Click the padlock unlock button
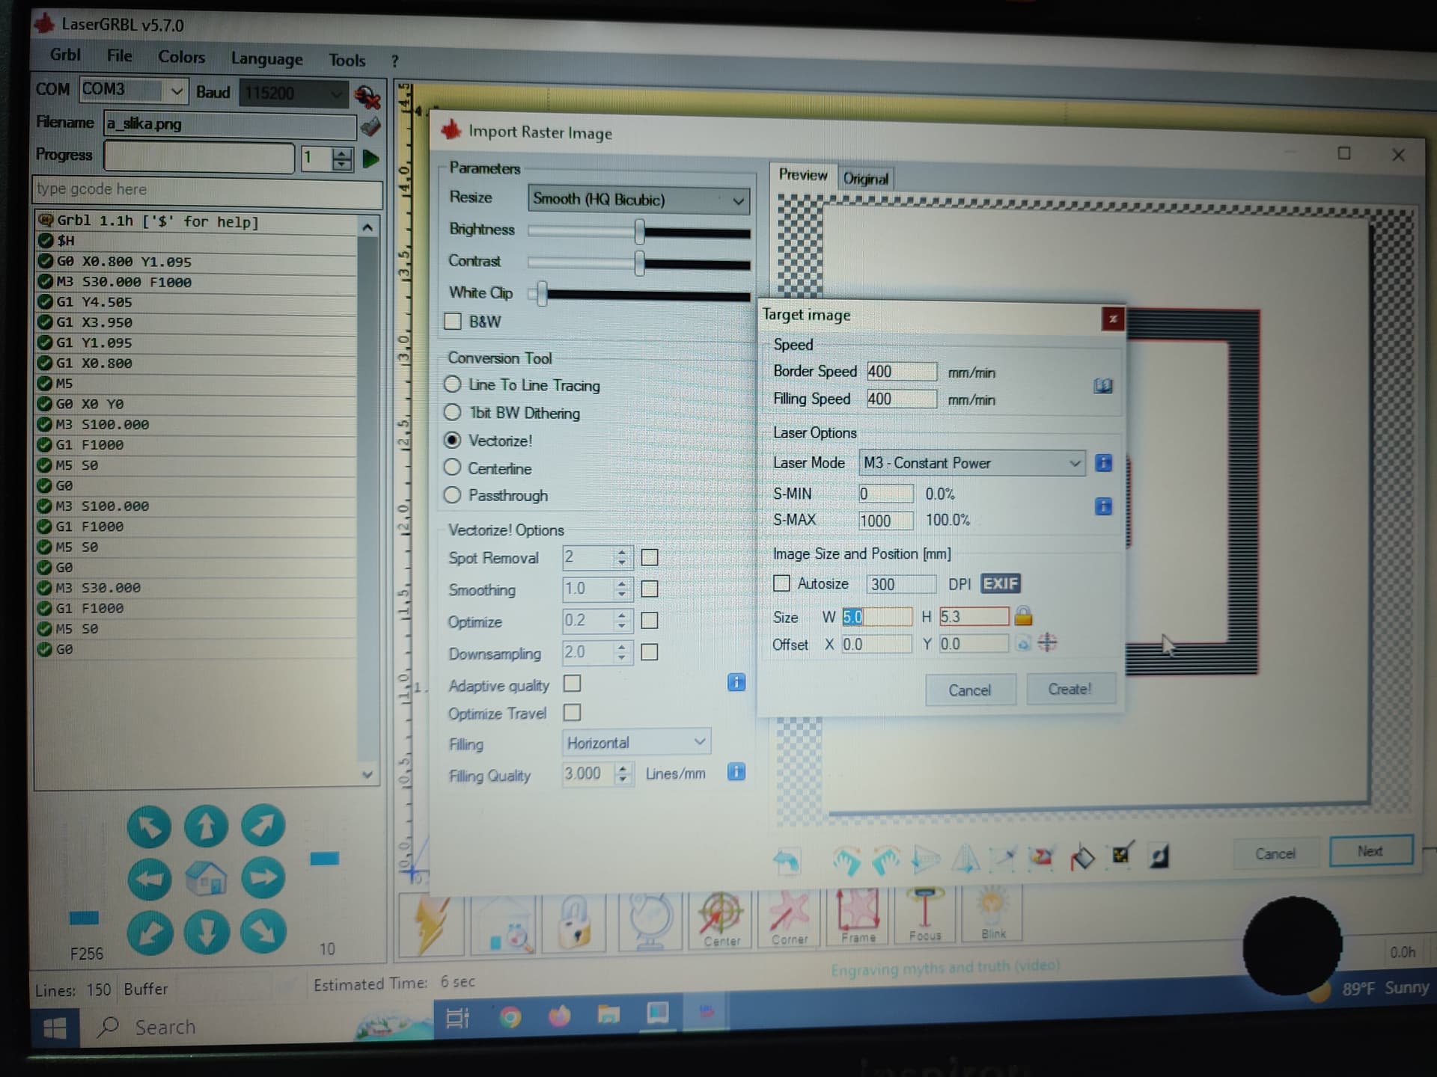This screenshot has width=1437, height=1077. click(574, 923)
